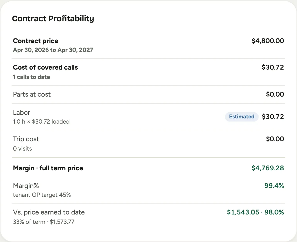Click the $30.72 Labor amount beside Estimated
This screenshot has height=242, width=297.
(273, 117)
